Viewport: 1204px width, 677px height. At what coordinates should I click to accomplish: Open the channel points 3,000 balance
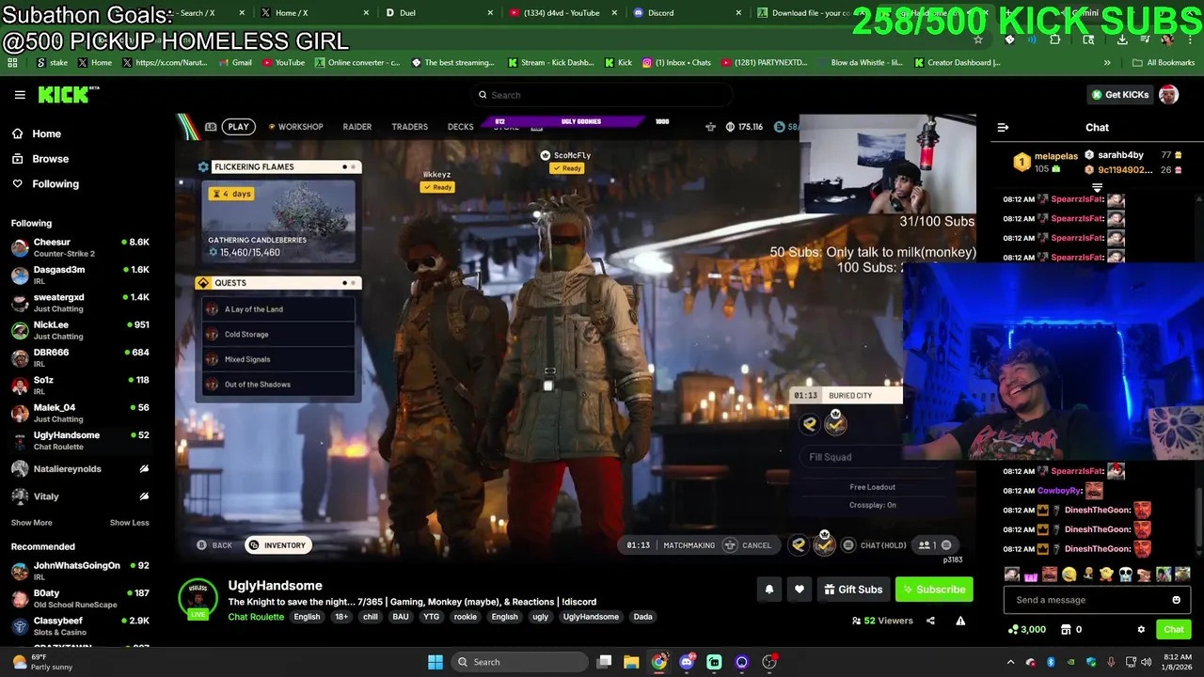coord(1026,630)
